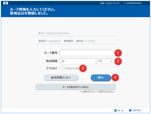Image resolution: width=151 pixels, height=114 pixels.
Task: Focus the カード番号 input field
Action: pyautogui.click(x=86, y=53)
